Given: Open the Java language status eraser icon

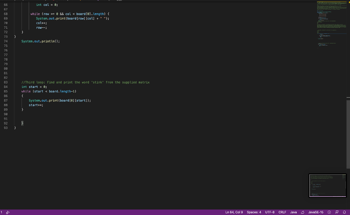Looking at the screenshot, I should (x=302, y=212).
